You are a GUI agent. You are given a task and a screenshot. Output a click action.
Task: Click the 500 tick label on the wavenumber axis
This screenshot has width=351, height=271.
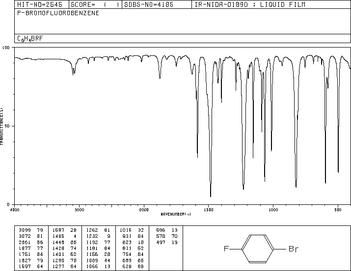tap(338, 210)
